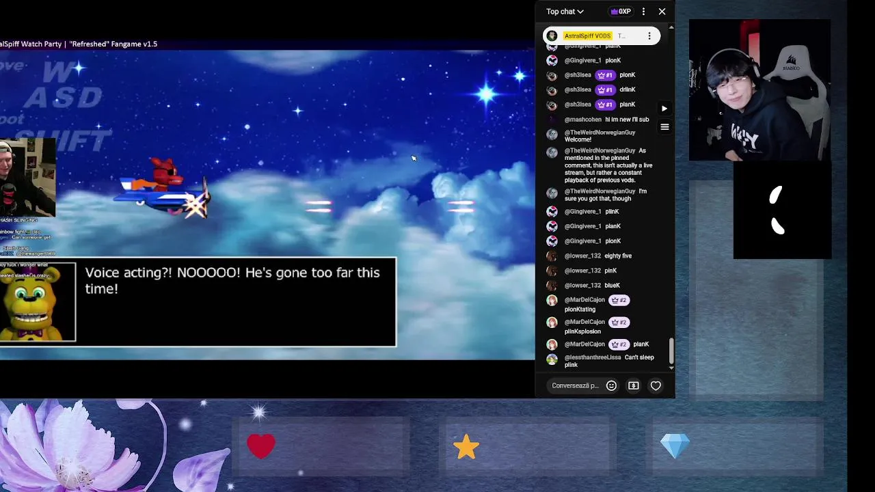Click the #2 badge next to plonKtating
Viewport: 875px width, 492px height.
(x=619, y=300)
